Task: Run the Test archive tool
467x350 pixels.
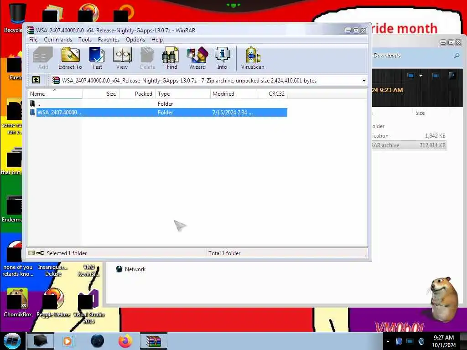Action: (97, 58)
